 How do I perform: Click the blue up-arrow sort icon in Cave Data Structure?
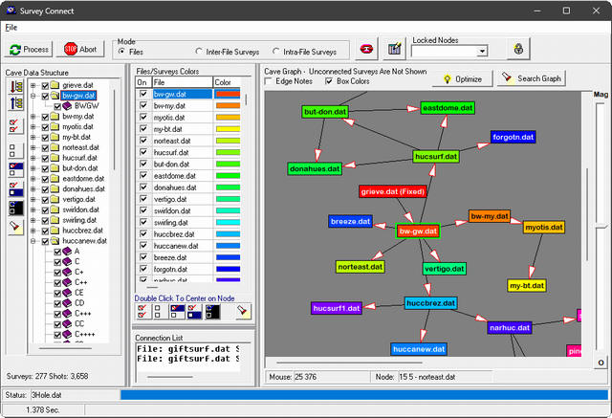coord(16,103)
